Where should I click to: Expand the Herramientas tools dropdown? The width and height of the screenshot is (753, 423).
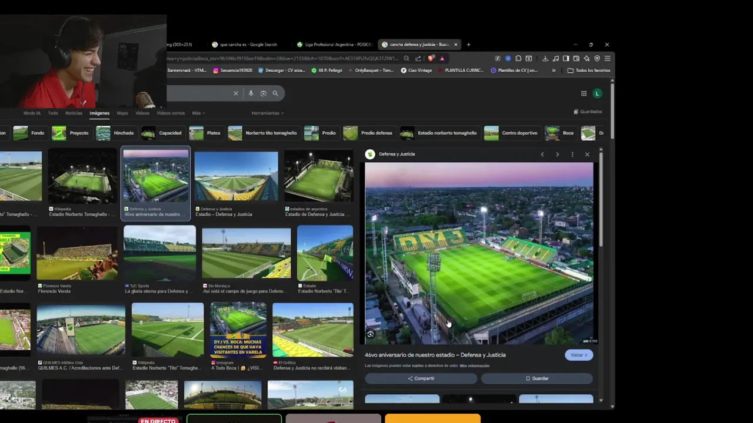coord(268,113)
